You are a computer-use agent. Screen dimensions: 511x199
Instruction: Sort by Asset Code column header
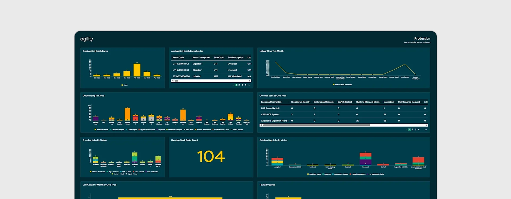click(178, 58)
